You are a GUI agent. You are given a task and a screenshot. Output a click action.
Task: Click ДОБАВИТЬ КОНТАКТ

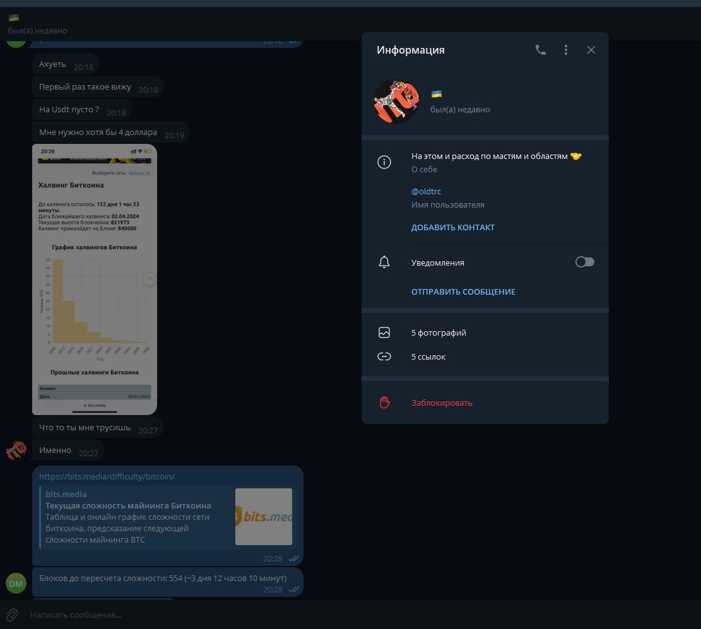tap(453, 228)
